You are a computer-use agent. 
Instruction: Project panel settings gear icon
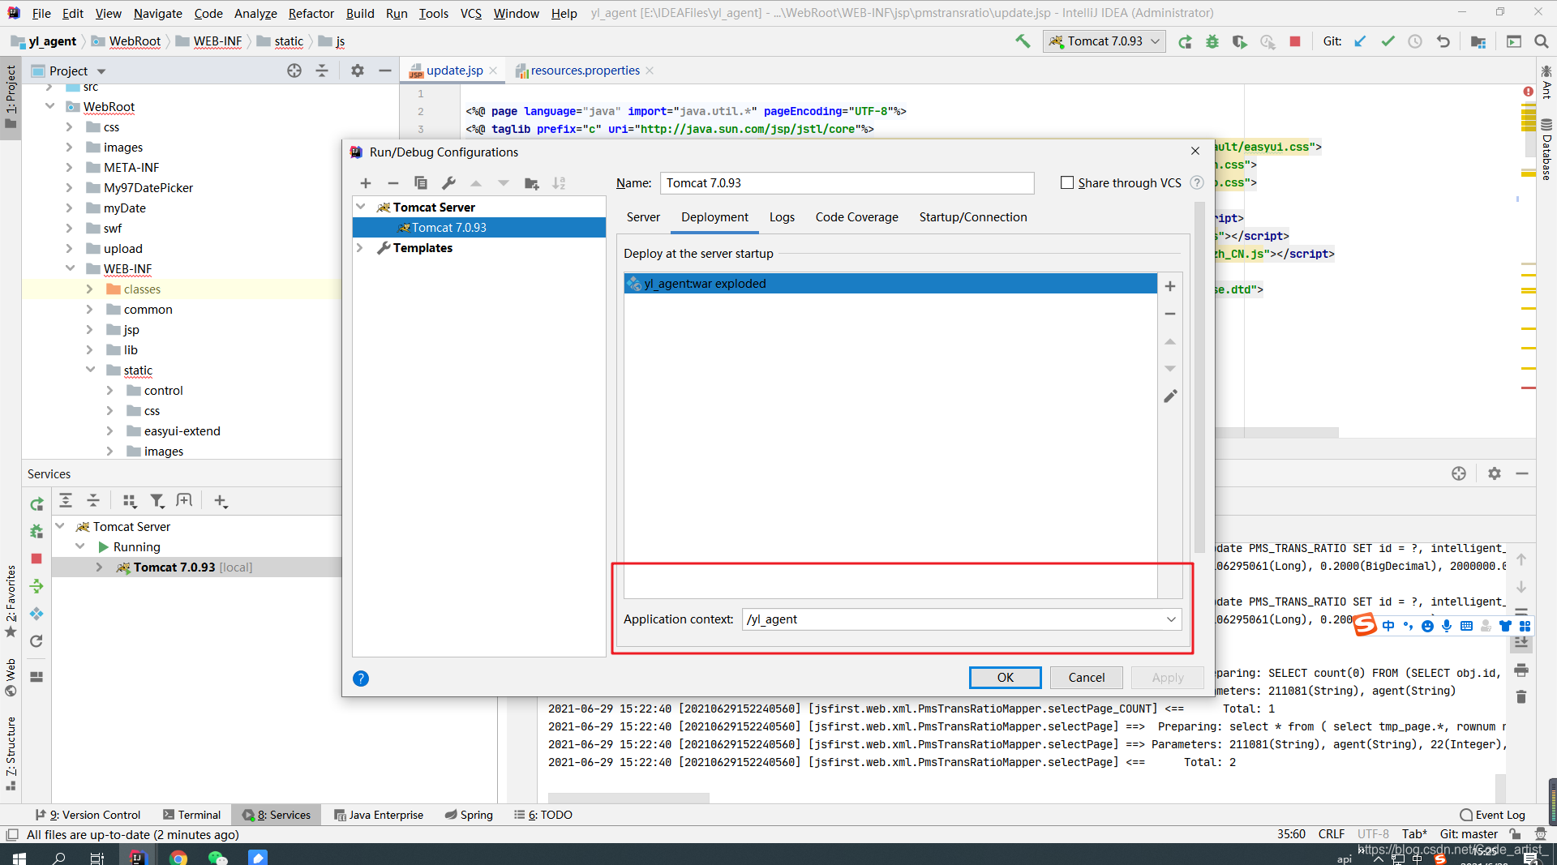358,71
